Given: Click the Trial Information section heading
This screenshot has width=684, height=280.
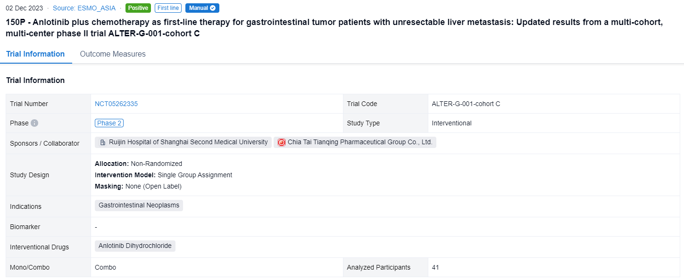Looking at the screenshot, I should (x=35, y=80).
